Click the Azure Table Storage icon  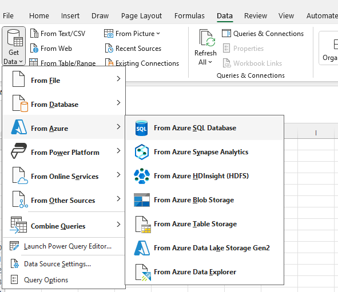point(143,225)
